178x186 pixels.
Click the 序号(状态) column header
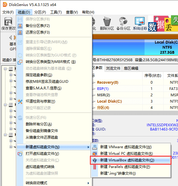[x=153, y=75]
